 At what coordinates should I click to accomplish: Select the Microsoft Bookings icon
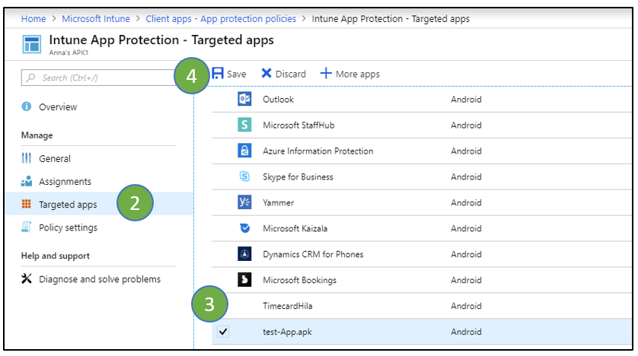click(x=244, y=280)
